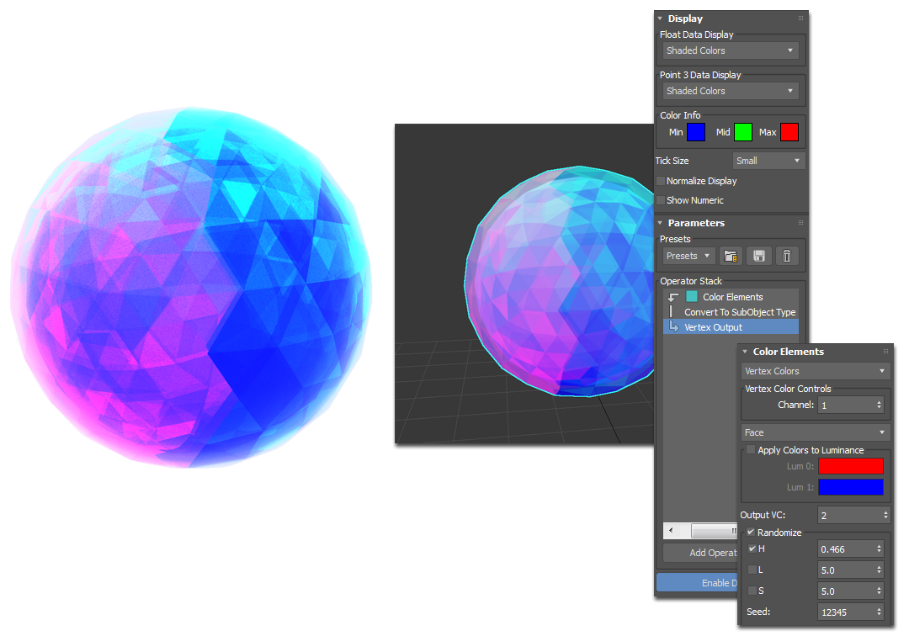The width and height of the screenshot is (909, 636).
Task: Click the Output VC spinner arrows
Action: (x=885, y=515)
